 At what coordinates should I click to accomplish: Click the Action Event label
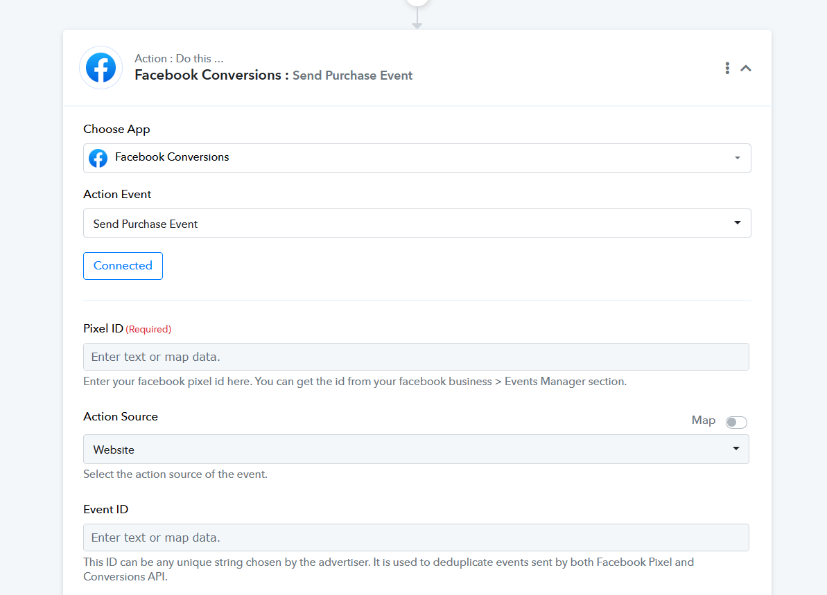[117, 195]
